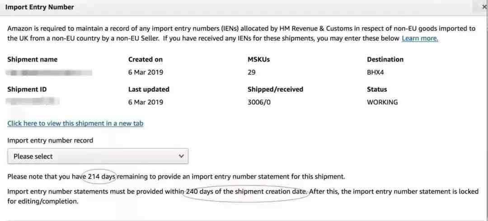Click the Destination heading
Image resolution: width=488 pixels, height=221 pixels.
coord(385,59)
